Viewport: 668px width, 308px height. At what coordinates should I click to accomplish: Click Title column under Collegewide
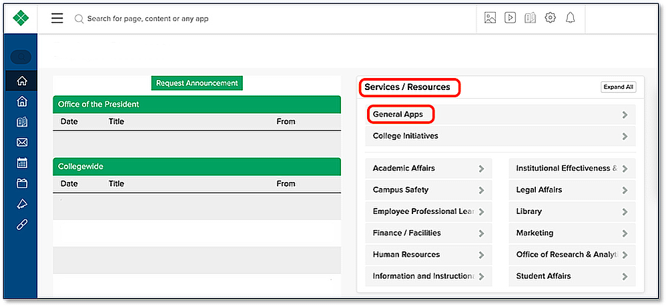[x=116, y=184]
